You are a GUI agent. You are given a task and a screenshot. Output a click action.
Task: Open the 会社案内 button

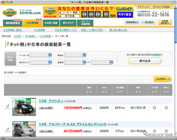pos(149,22)
